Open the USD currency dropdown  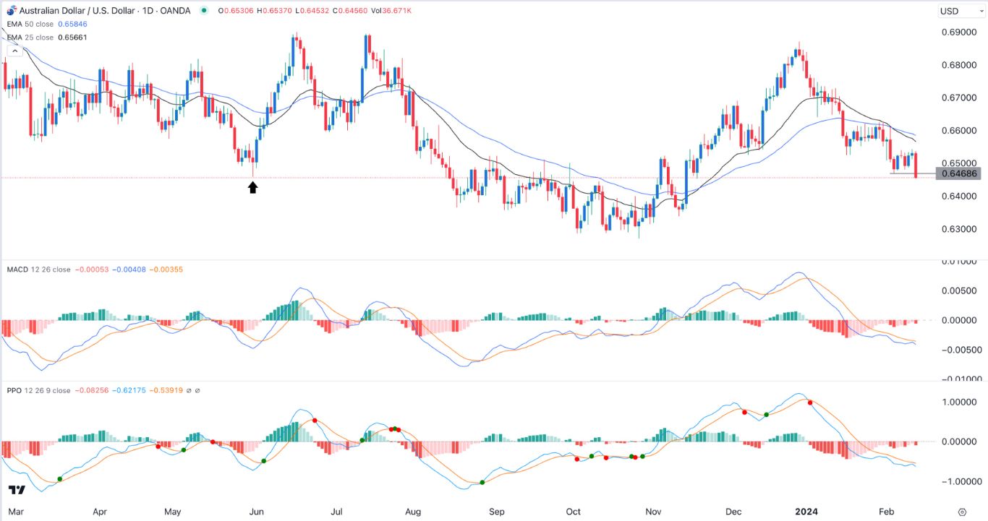click(x=957, y=11)
